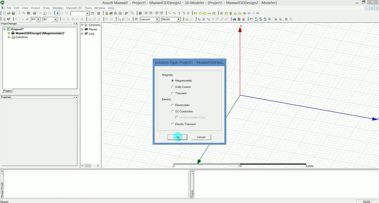Expand the Coordinate Systems node
Viewport: 379px width, 203px height.
pyautogui.click(x=82, y=25)
